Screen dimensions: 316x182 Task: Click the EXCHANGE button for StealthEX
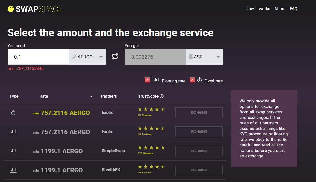199,170
